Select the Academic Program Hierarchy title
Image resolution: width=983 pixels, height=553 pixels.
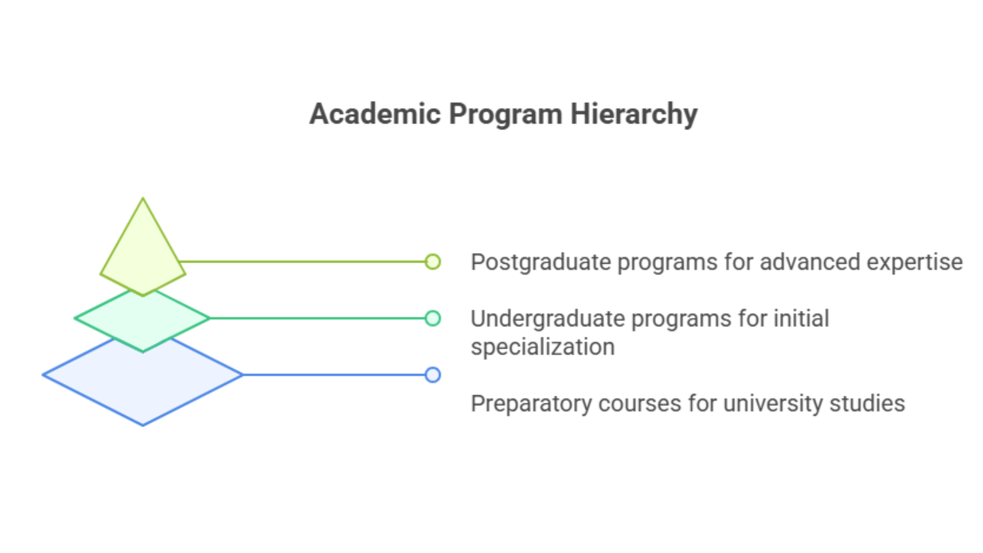(503, 114)
